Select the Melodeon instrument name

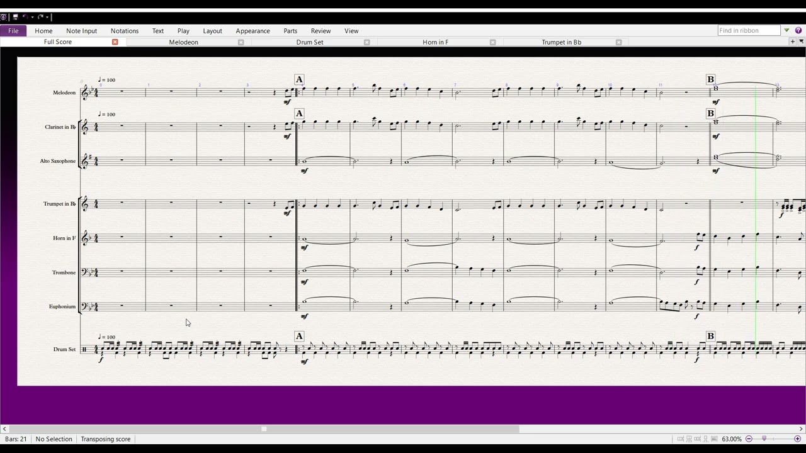[x=64, y=92]
